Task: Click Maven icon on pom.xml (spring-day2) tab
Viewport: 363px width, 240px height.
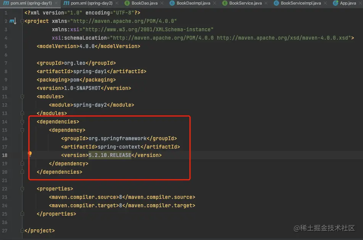Action: (66, 3)
